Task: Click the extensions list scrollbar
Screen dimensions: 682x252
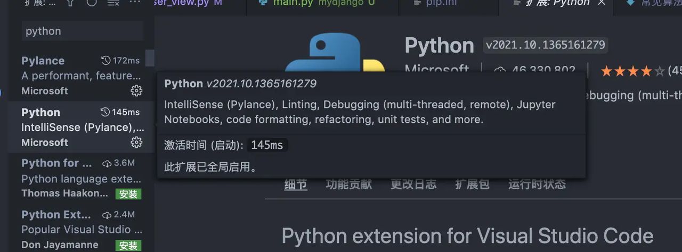Action: [x=150, y=58]
